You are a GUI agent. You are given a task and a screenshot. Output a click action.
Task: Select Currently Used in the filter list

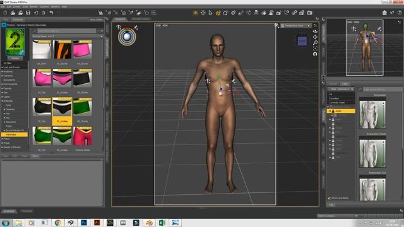pos(341,102)
